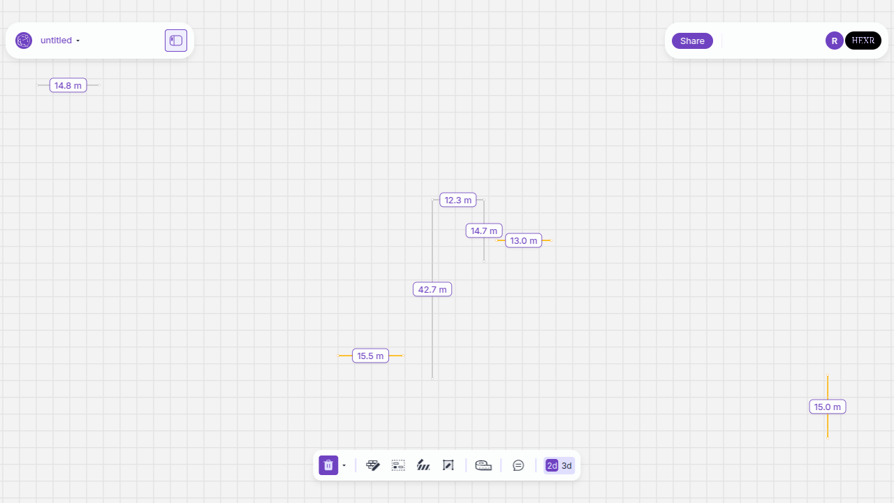
Task: Toggle the sidebar panel button
Action: tap(176, 41)
